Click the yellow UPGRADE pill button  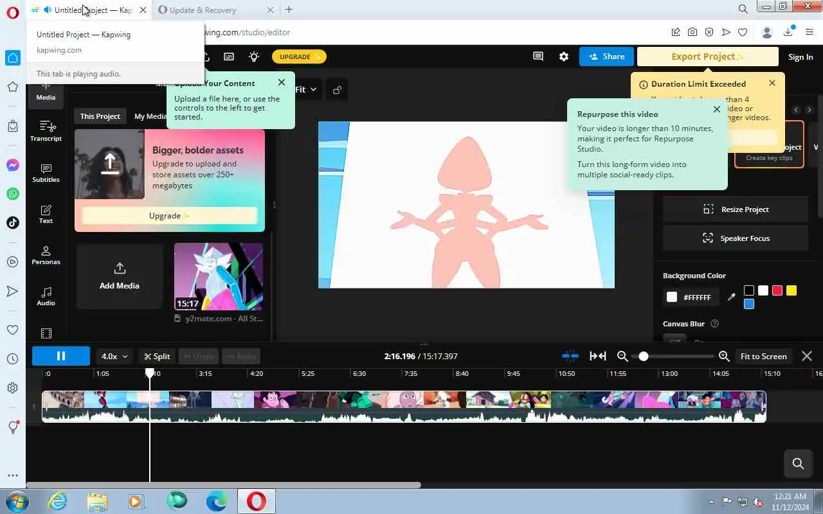point(299,57)
